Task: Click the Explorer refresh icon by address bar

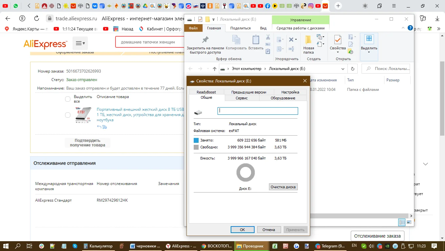Action: 352,69
